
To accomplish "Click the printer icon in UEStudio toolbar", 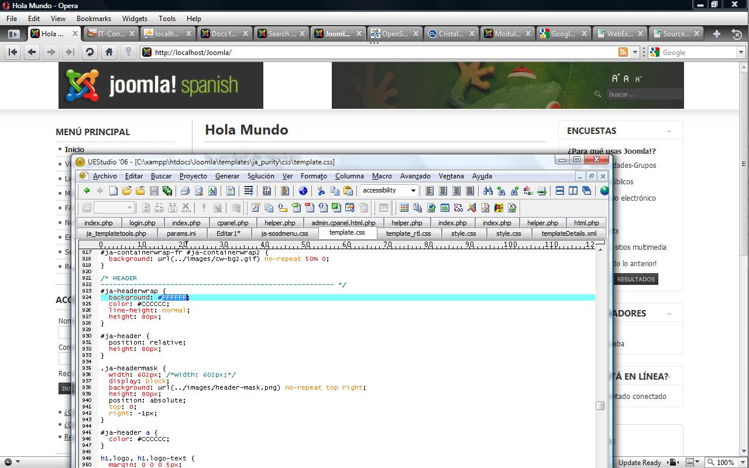I will point(185,191).
